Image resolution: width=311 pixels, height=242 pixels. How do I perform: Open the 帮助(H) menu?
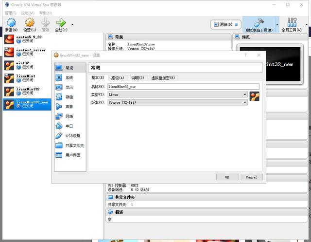pos(45,13)
